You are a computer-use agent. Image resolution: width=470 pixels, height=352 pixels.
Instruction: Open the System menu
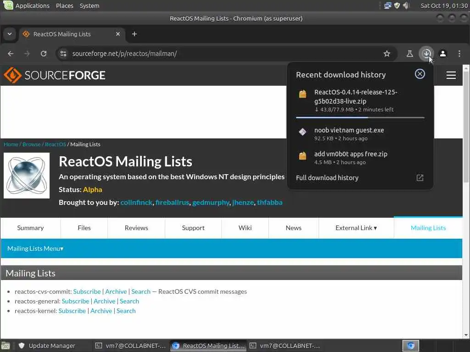90,5
